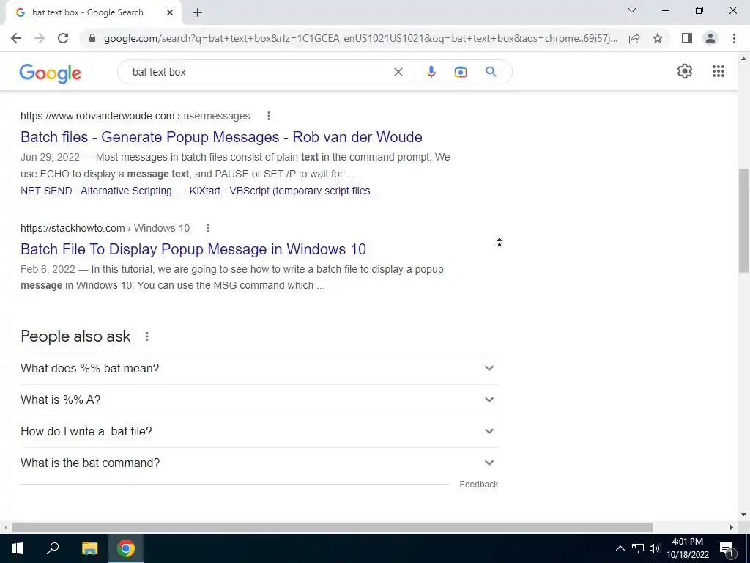Screen dimensions: 750x563
Task: Follow the VBScript temporary script files sitelink
Action: pos(304,191)
